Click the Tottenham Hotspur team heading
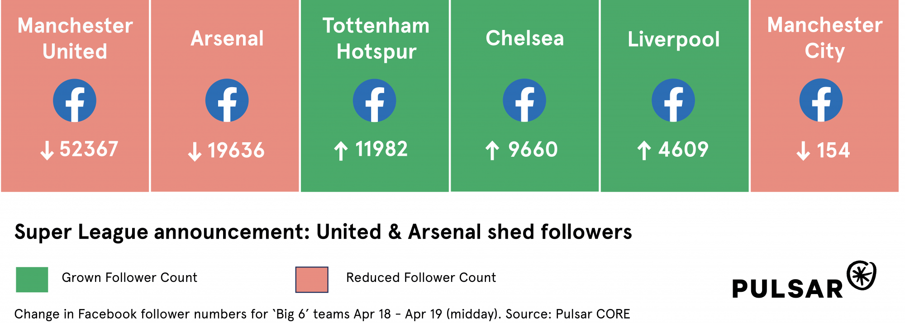 [376, 38]
